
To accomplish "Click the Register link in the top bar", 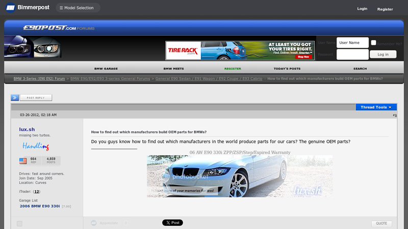I will (x=385, y=9).
